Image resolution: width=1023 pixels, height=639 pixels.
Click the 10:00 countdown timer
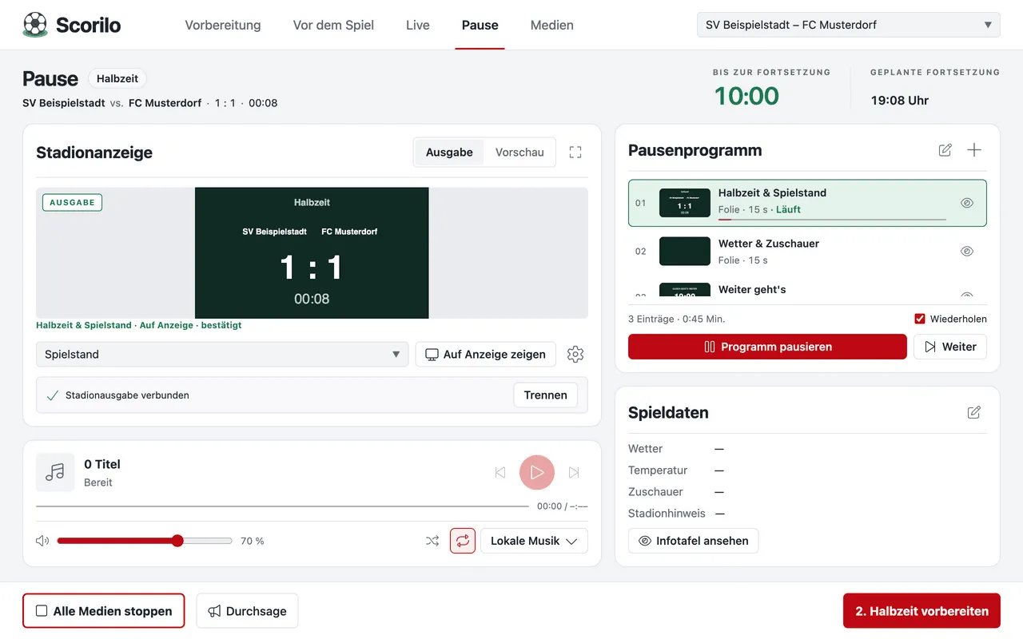(x=746, y=96)
